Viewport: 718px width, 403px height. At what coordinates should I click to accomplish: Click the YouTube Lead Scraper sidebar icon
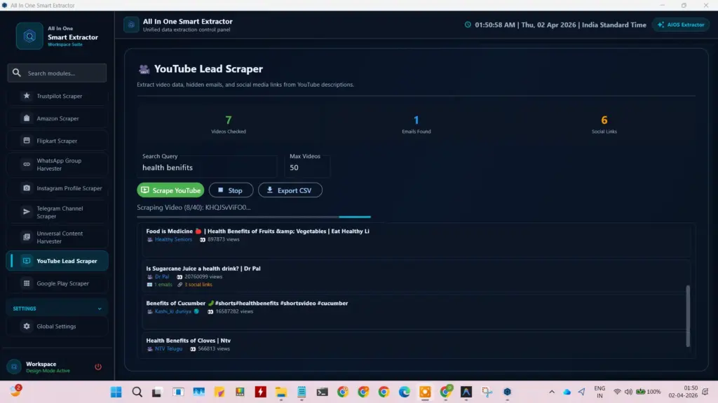click(x=27, y=261)
